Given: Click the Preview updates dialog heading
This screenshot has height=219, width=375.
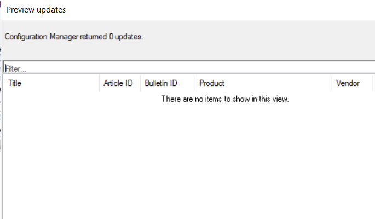Looking at the screenshot, I should (x=36, y=10).
